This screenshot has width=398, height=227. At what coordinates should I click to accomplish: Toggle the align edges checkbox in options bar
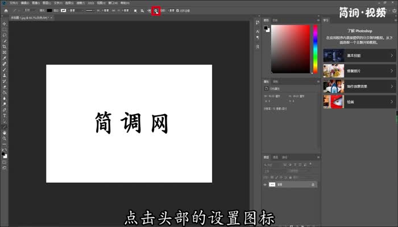(178, 10)
